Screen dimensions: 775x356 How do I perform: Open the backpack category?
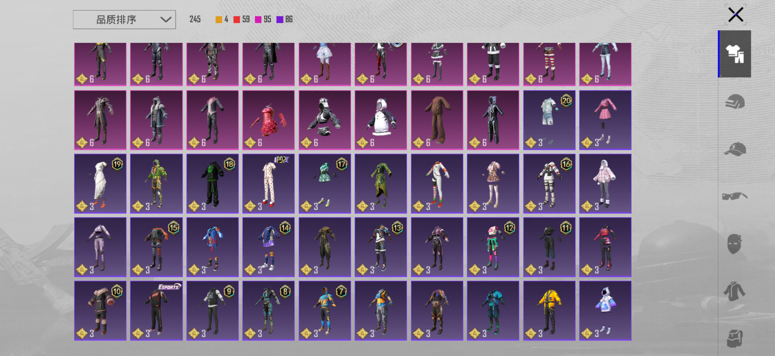coord(735,338)
